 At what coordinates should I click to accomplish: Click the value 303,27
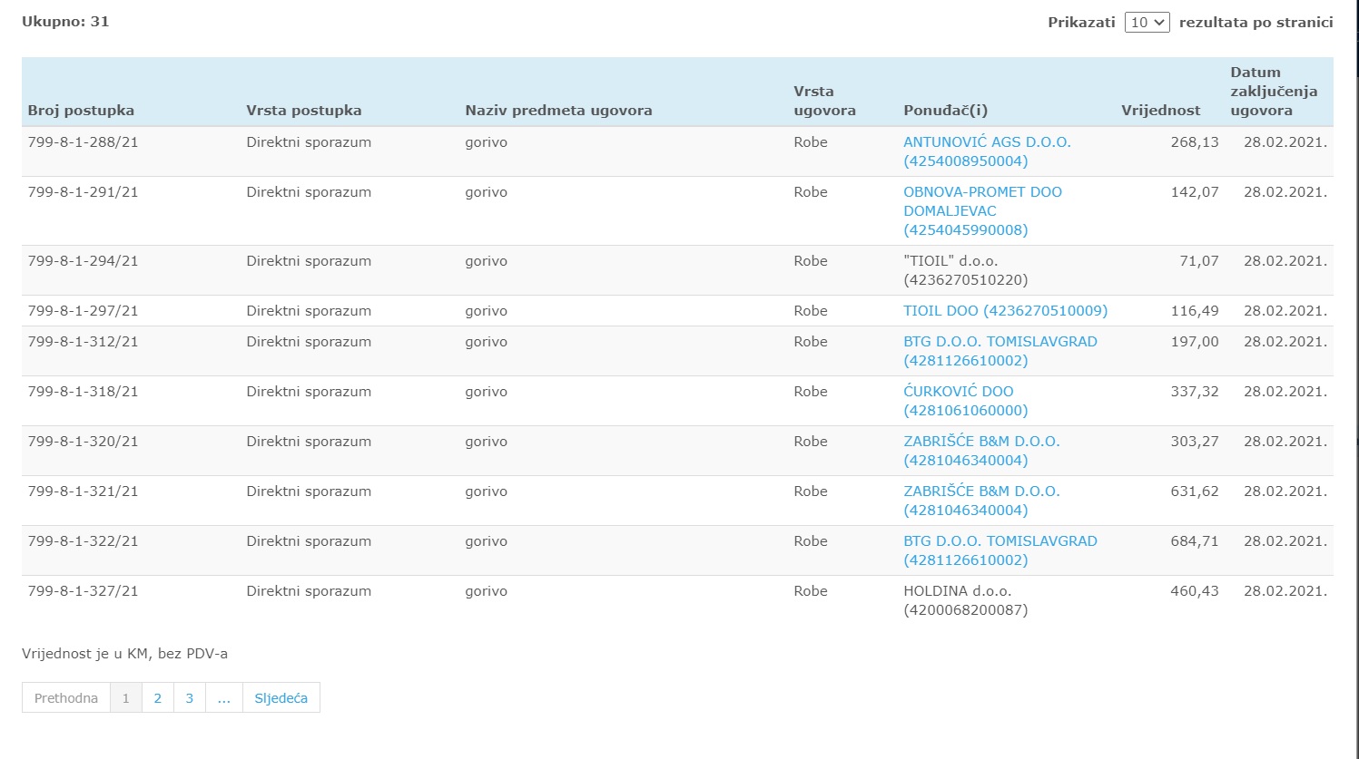pyautogui.click(x=1195, y=441)
